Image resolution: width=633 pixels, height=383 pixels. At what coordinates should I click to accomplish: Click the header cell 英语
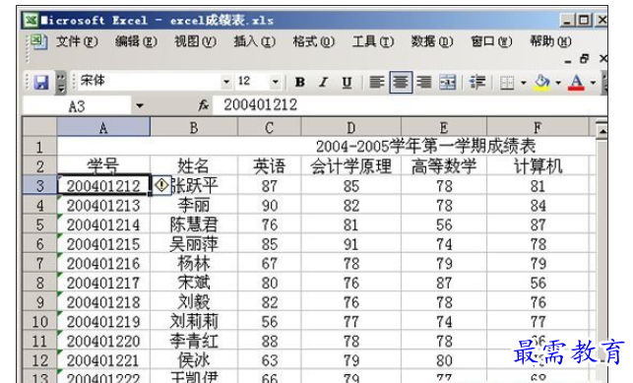[270, 165]
